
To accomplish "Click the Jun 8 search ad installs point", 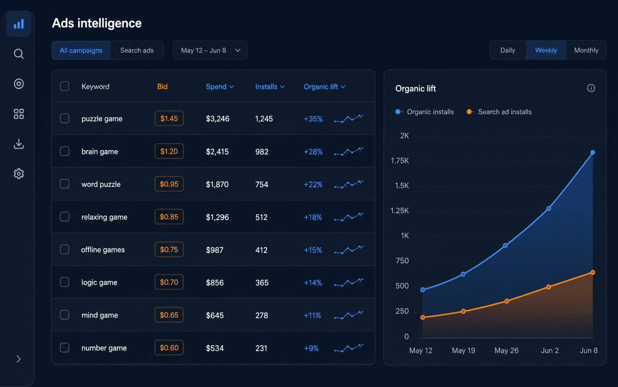I will point(593,272).
